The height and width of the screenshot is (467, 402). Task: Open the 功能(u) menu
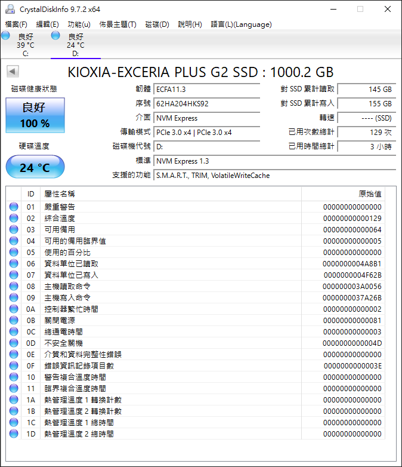click(79, 24)
